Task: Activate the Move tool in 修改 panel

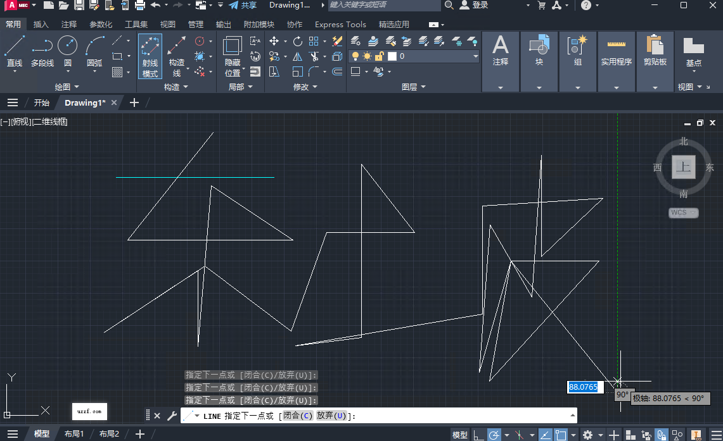Action: 274,41
